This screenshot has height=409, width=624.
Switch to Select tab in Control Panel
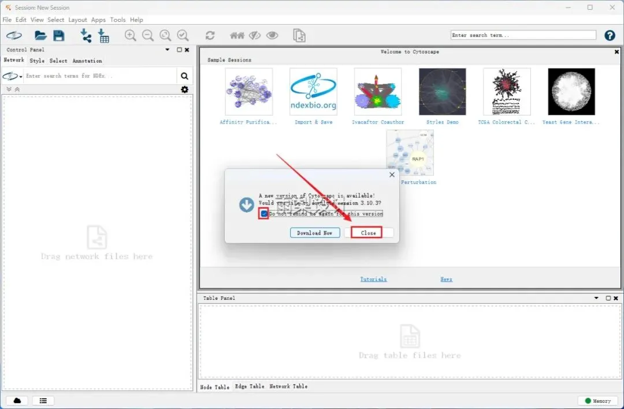(x=58, y=61)
